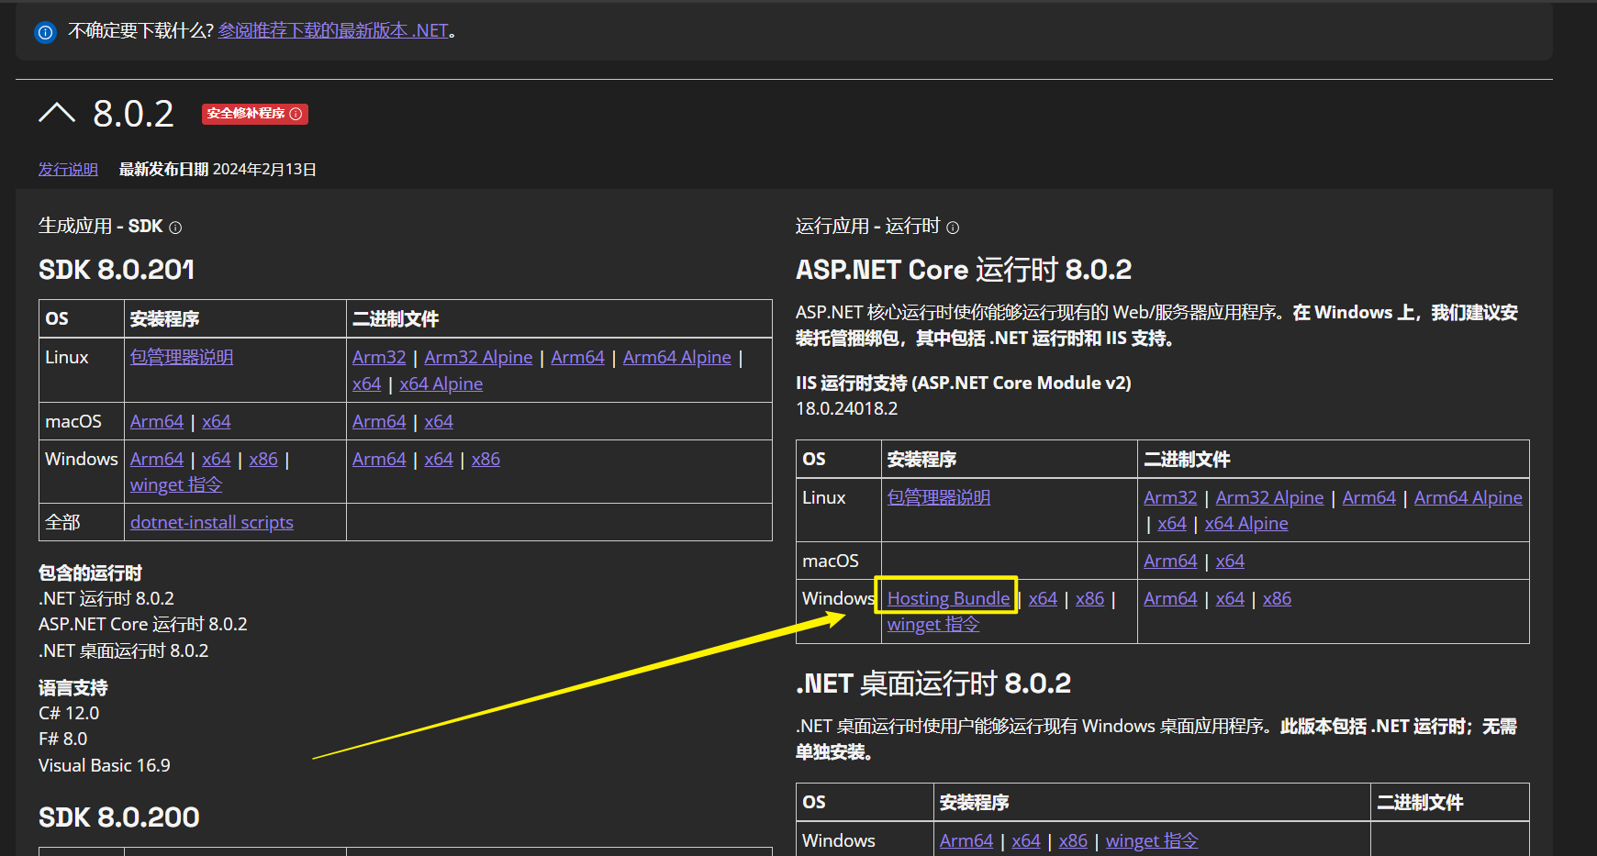Viewport: 1597px width, 856px height.
Task: Download ASP.NET Core Windows x86 binary
Action: (1277, 598)
